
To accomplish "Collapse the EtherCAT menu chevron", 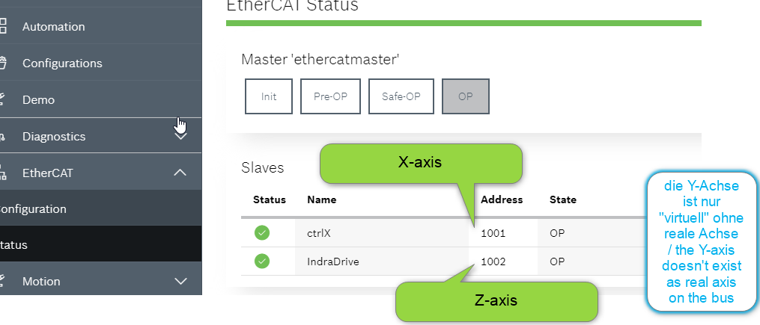I will [x=180, y=173].
